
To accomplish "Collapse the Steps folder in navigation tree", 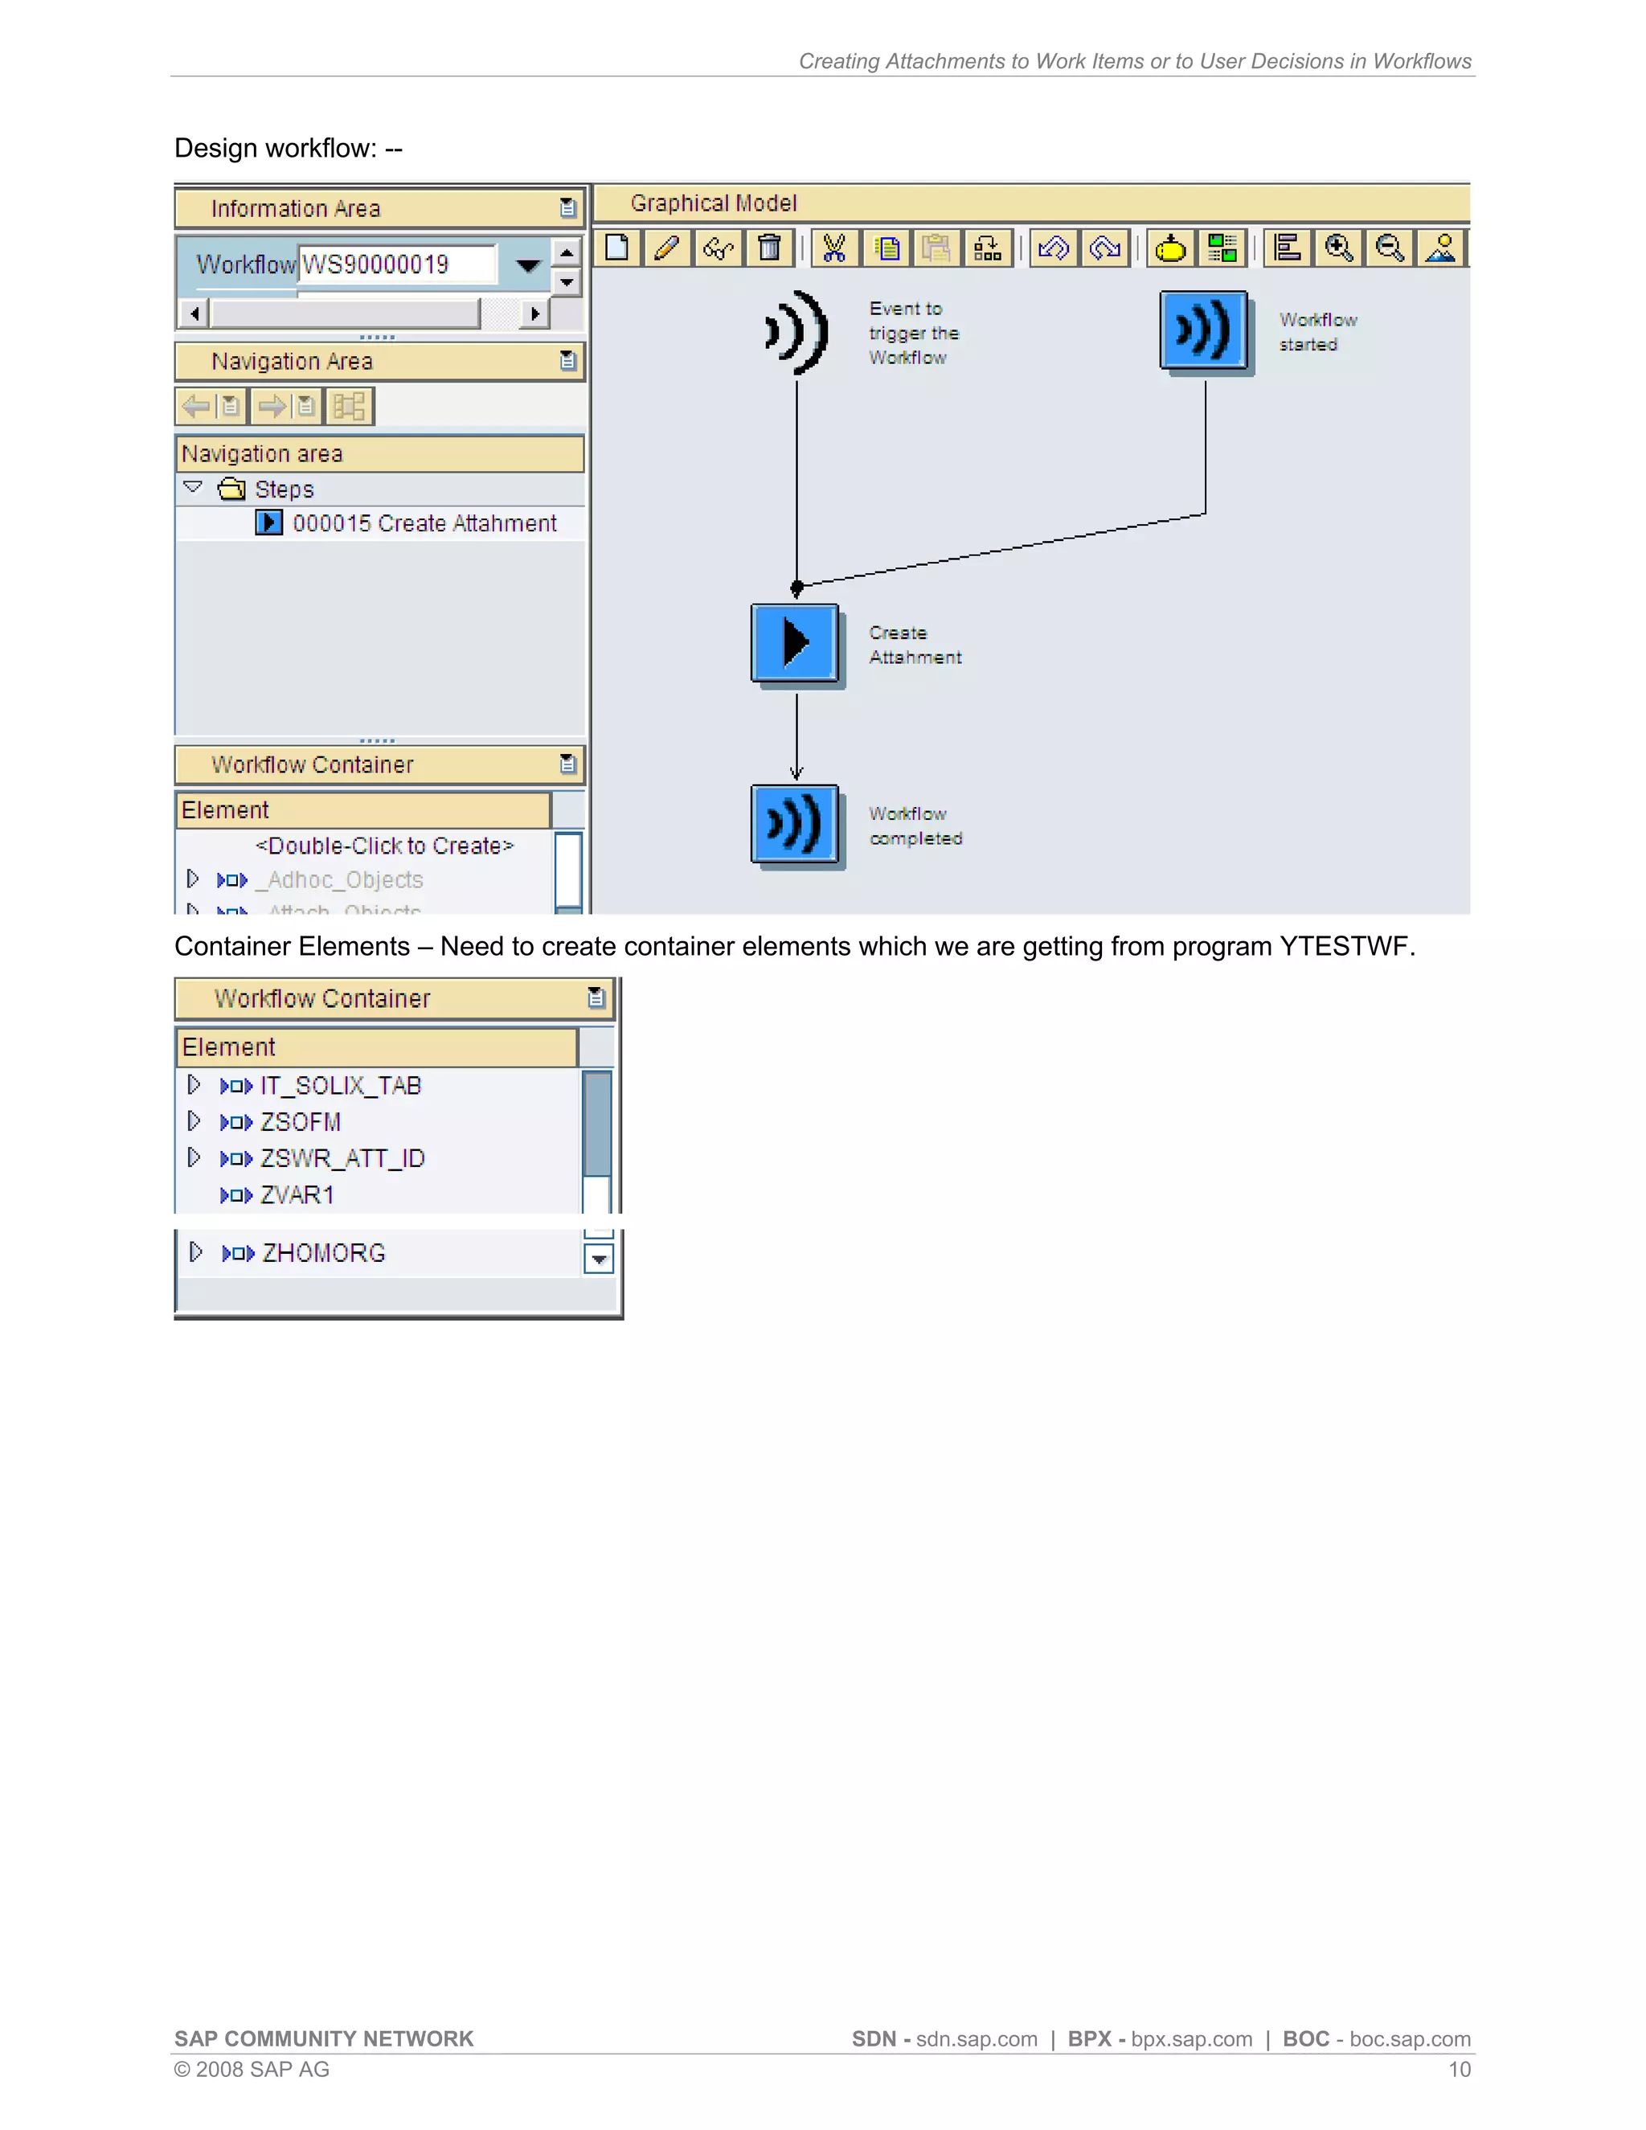I will point(193,488).
